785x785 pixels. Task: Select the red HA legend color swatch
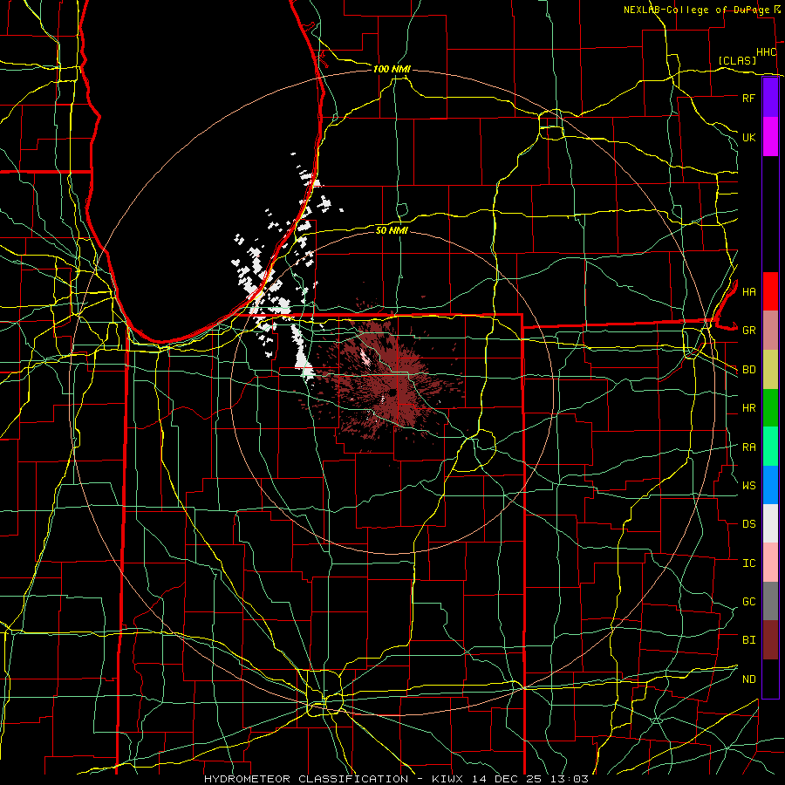[x=770, y=291]
